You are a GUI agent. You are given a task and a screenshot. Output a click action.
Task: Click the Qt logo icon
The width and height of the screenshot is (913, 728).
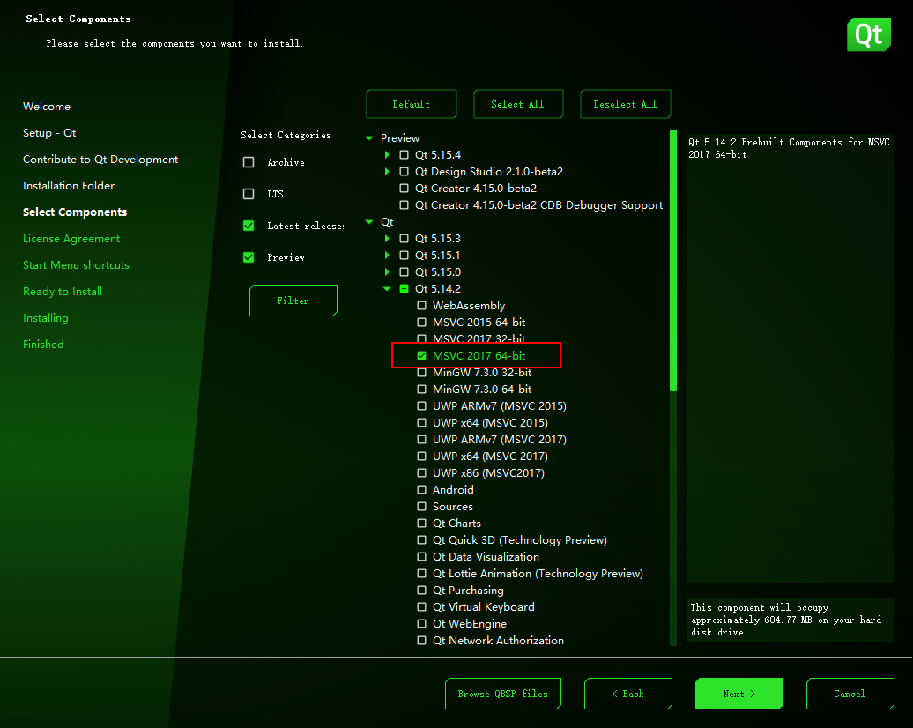868,34
